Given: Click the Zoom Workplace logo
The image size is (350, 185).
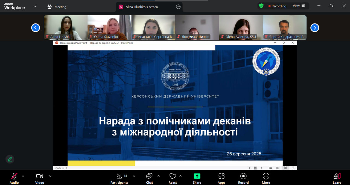Looking at the screenshot, I should coord(14,6).
